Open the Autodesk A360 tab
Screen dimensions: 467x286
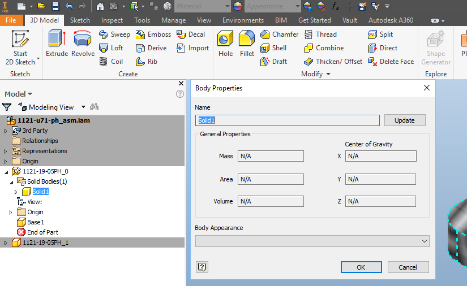tap(391, 20)
